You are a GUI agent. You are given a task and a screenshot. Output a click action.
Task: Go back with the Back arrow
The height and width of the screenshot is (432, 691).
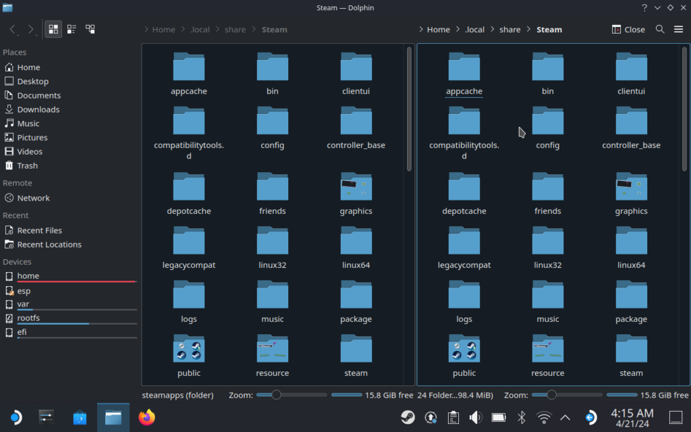13,29
